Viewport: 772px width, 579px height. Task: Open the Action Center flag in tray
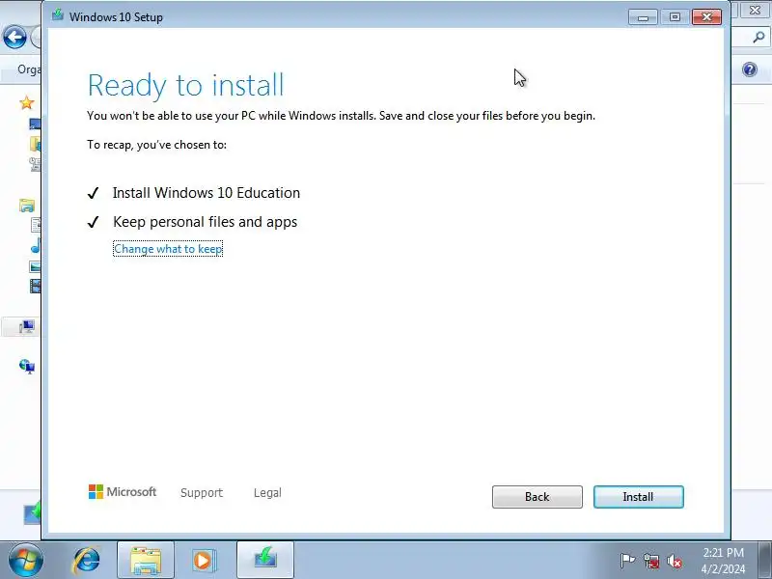tap(627, 561)
